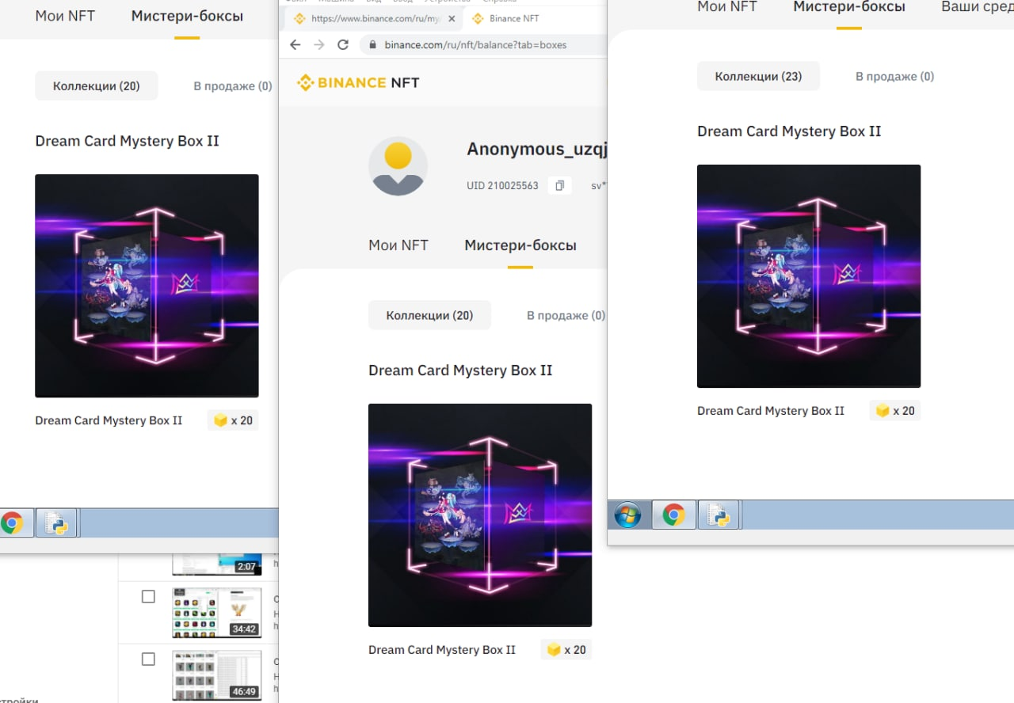The width and height of the screenshot is (1014, 703).
Task: Open Chrome from the right window taskbar
Action: tap(674, 515)
